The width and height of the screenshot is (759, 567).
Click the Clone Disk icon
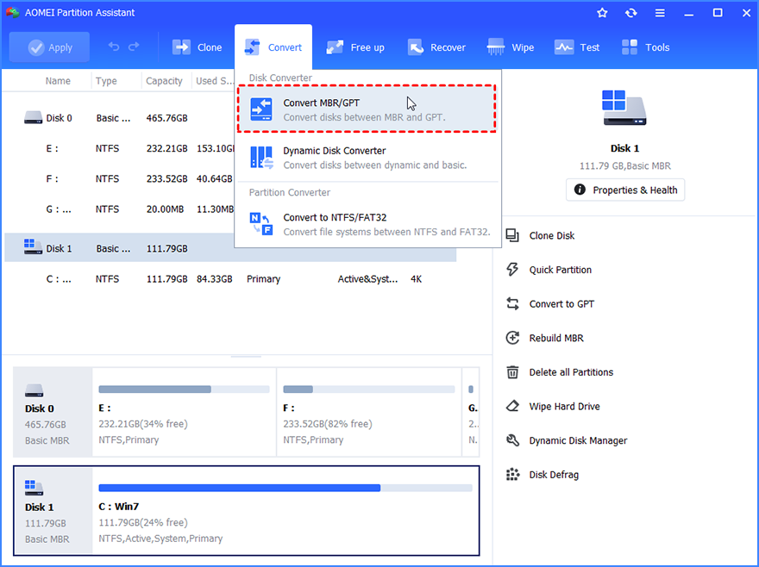pyautogui.click(x=512, y=235)
